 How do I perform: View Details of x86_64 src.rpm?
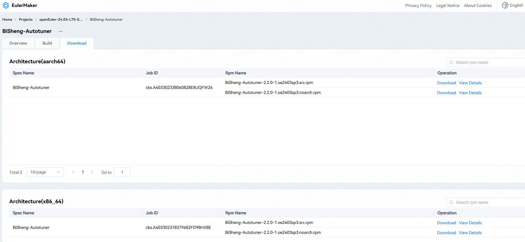click(x=470, y=223)
